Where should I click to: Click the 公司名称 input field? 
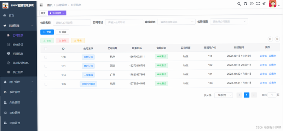pos(72,23)
